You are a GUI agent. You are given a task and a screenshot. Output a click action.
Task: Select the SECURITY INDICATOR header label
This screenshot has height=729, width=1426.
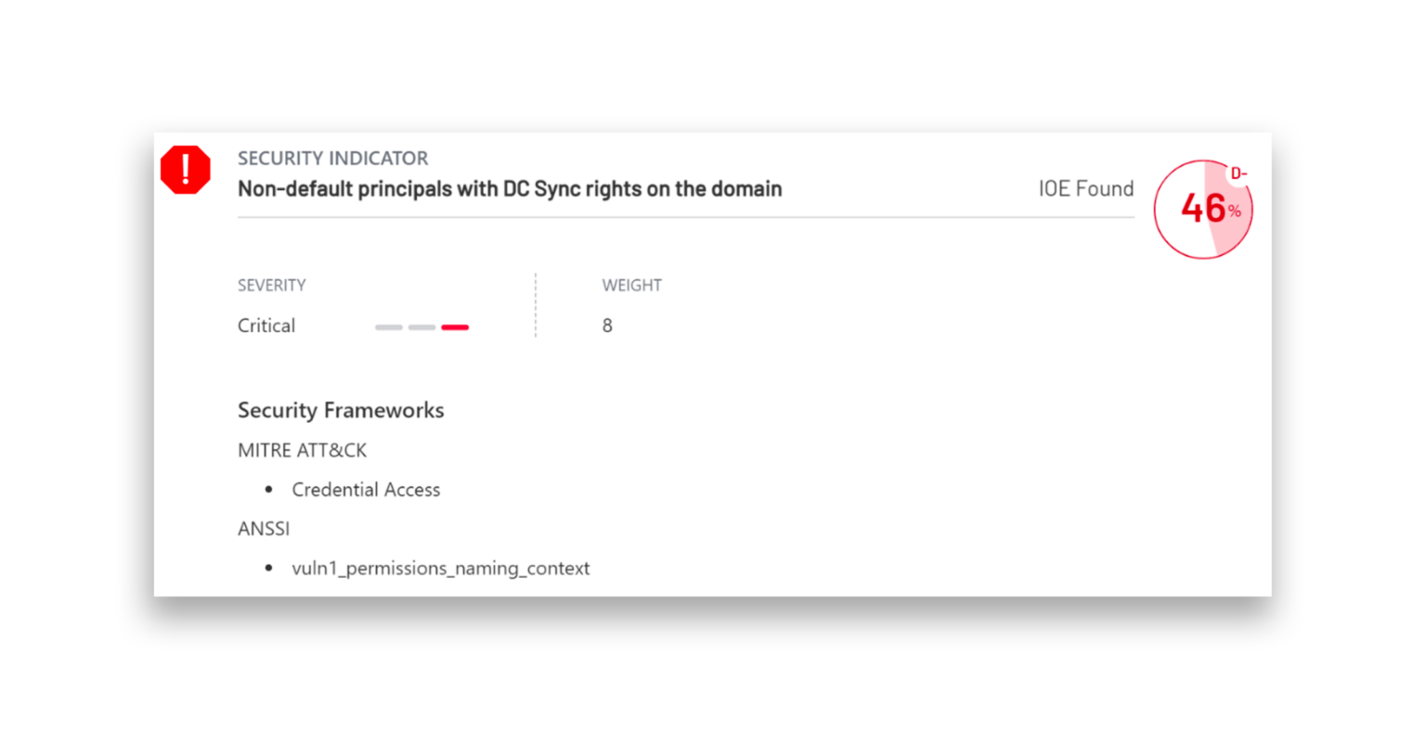point(333,158)
